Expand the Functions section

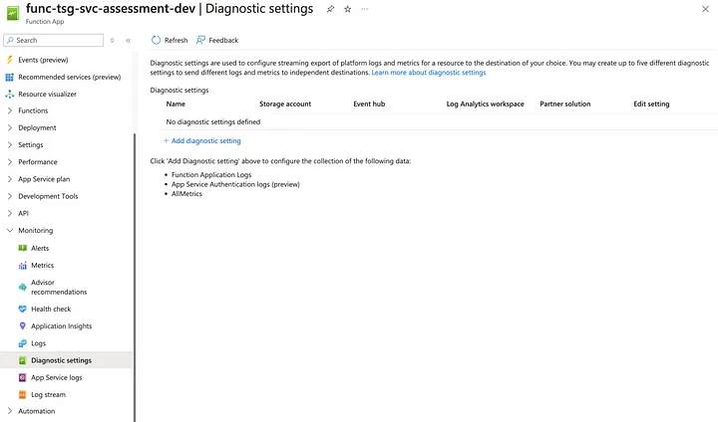10,110
